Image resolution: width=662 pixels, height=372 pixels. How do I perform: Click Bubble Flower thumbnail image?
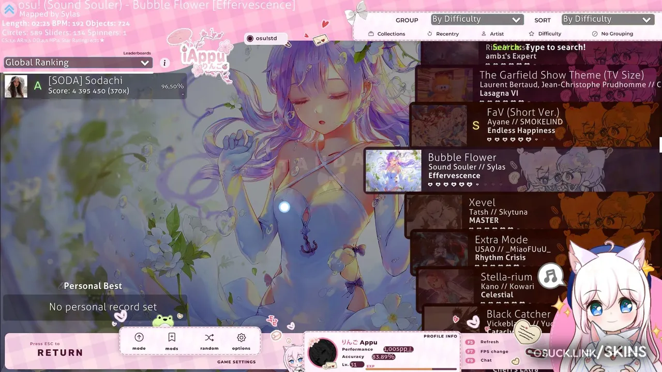(x=394, y=171)
